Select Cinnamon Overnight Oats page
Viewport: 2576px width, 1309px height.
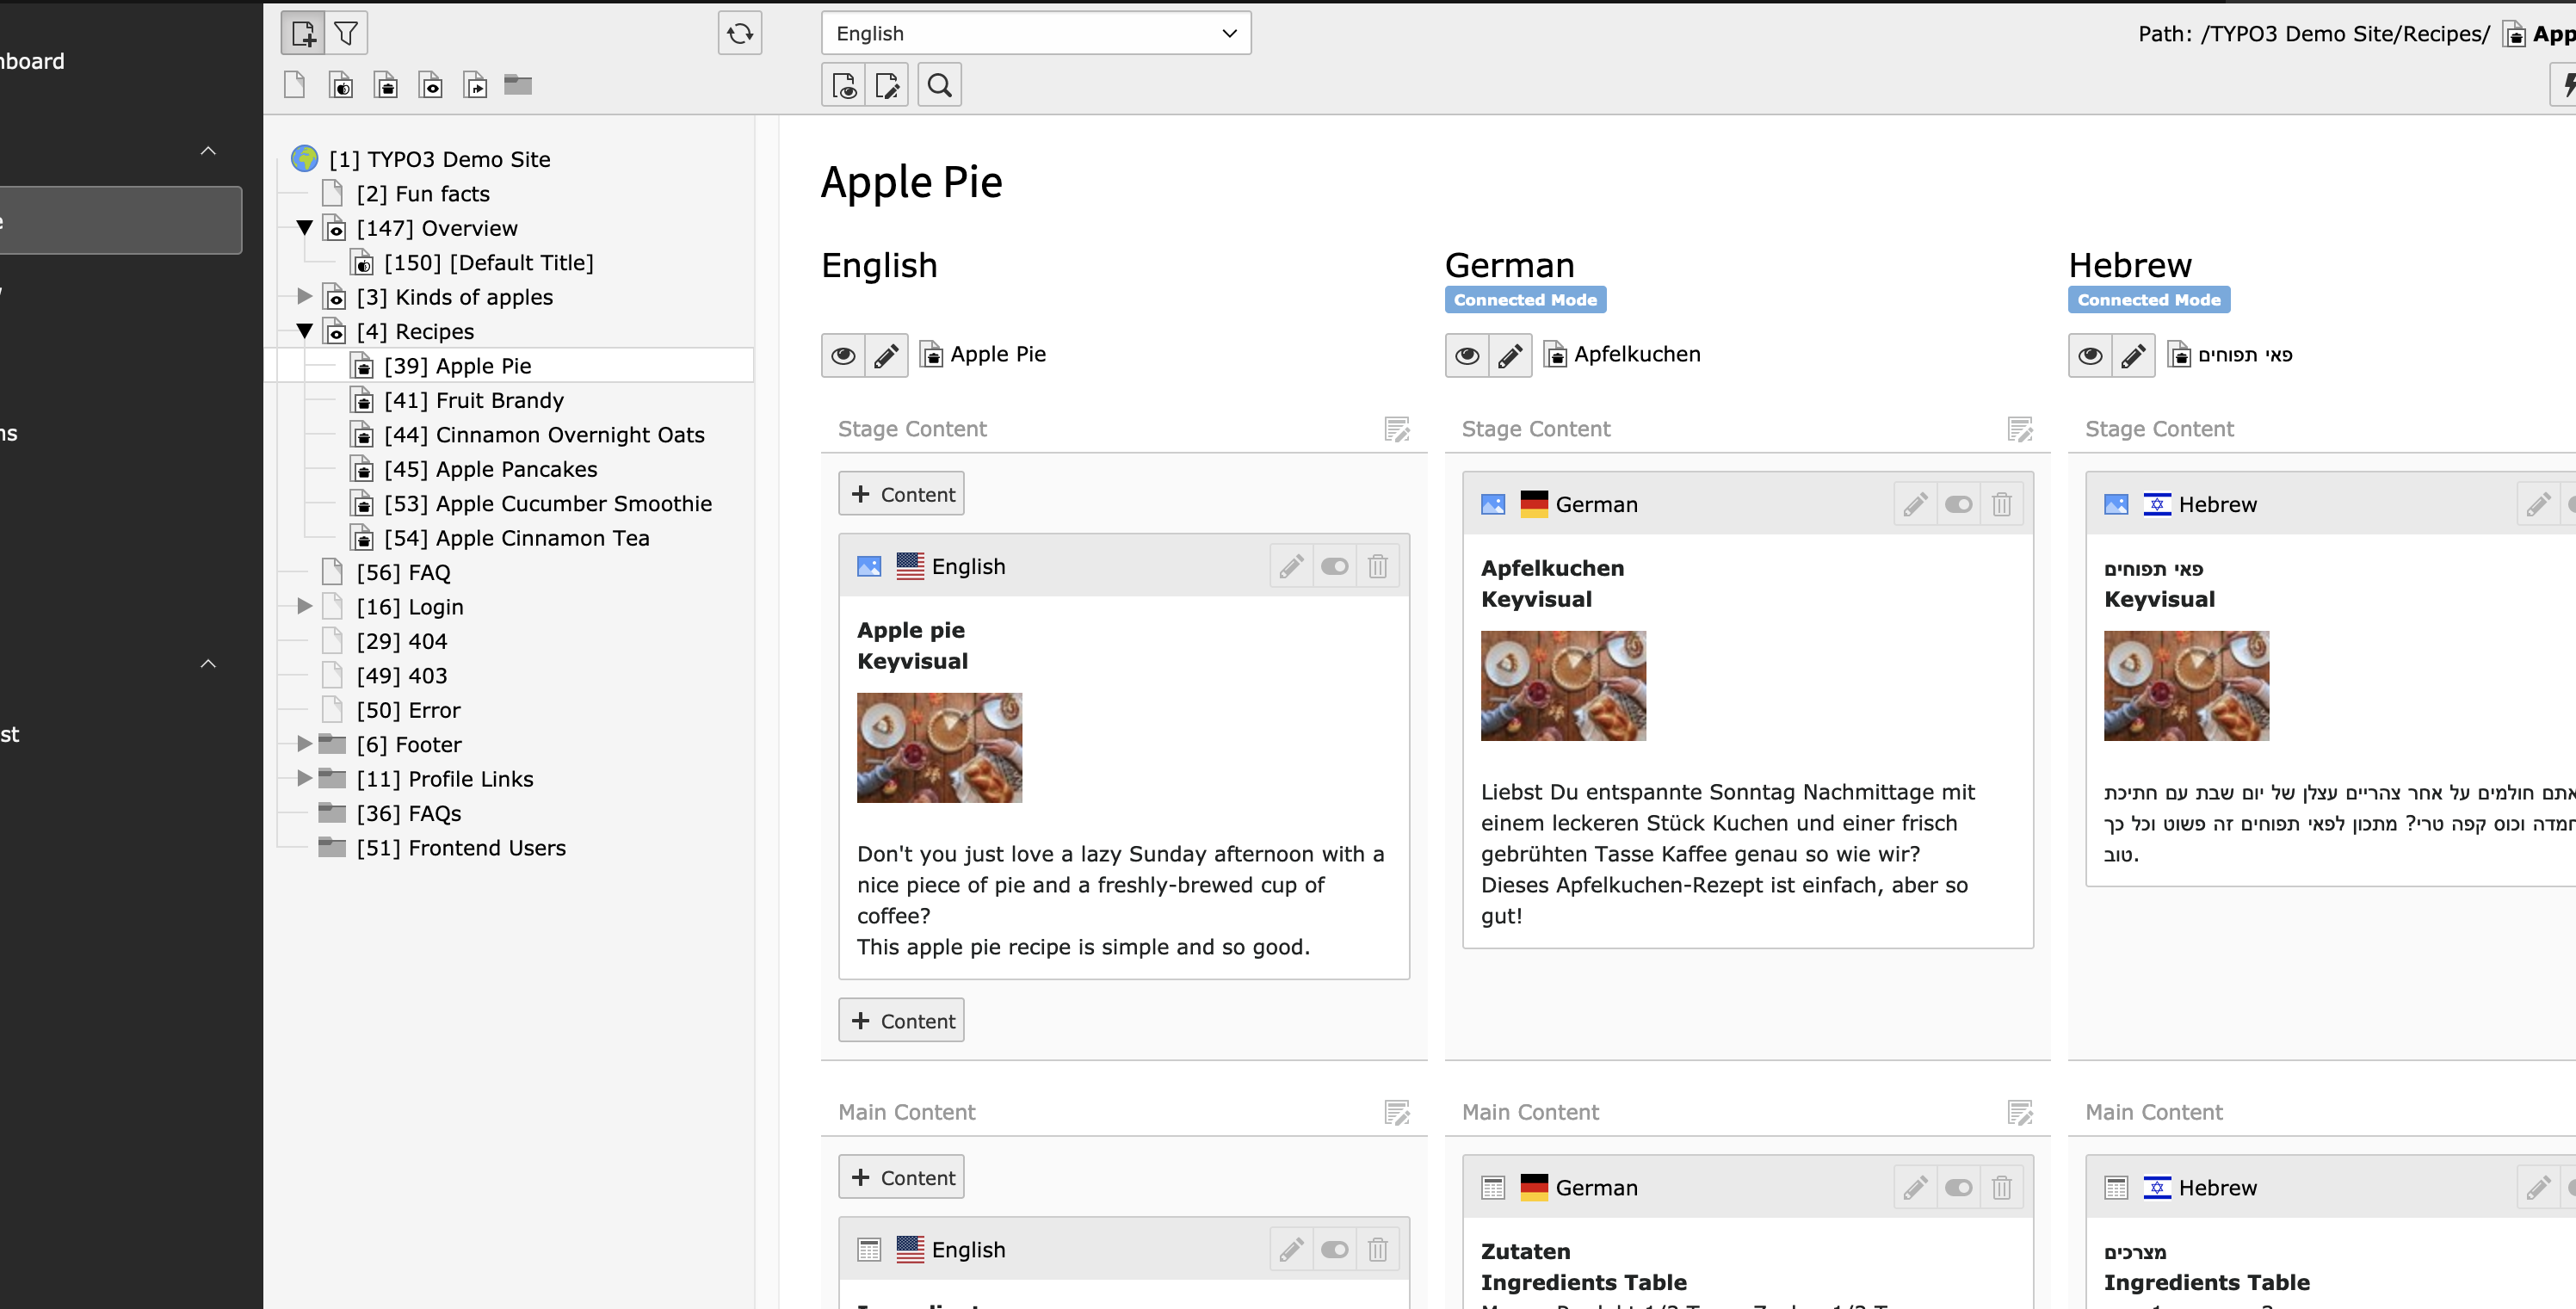544,434
